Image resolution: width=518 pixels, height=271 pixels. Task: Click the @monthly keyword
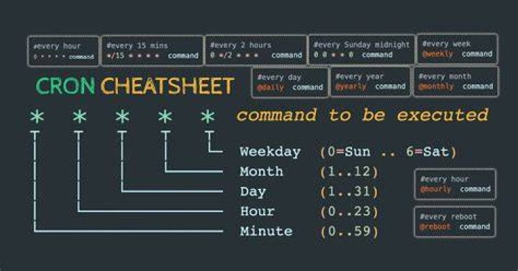point(436,86)
